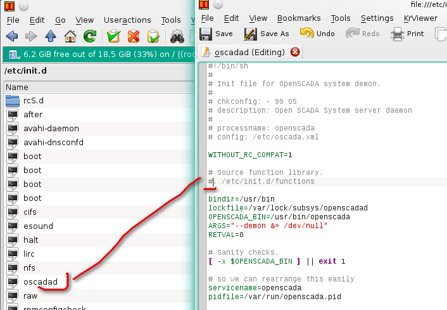Print the oscadad document
This screenshot has height=310, width=447.
(x=408, y=34)
